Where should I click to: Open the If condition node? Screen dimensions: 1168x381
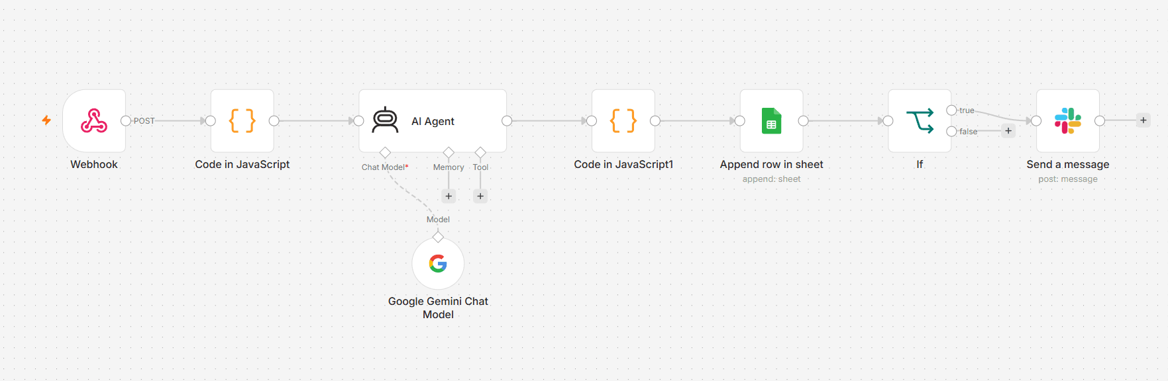coord(920,121)
